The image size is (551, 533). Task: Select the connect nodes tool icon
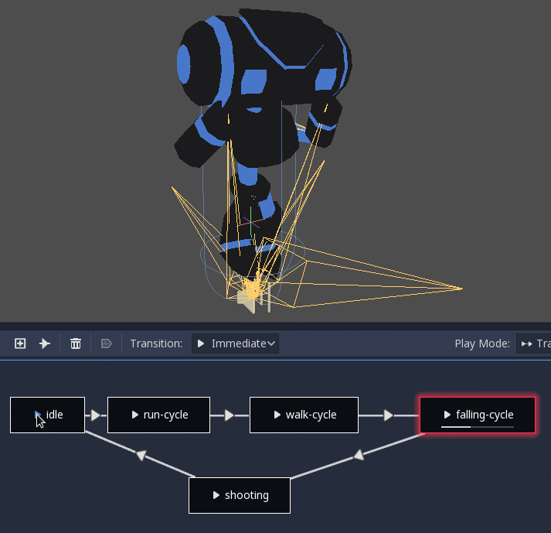pyautogui.click(x=45, y=343)
